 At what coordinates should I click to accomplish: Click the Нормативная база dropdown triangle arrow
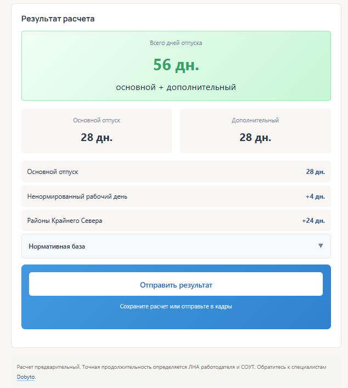click(321, 246)
